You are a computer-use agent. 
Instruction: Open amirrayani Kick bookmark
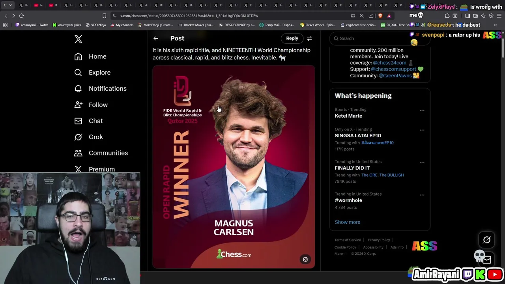point(67,25)
